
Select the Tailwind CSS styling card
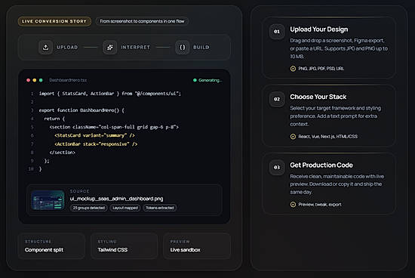pyautogui.click(x=124, y=246)
